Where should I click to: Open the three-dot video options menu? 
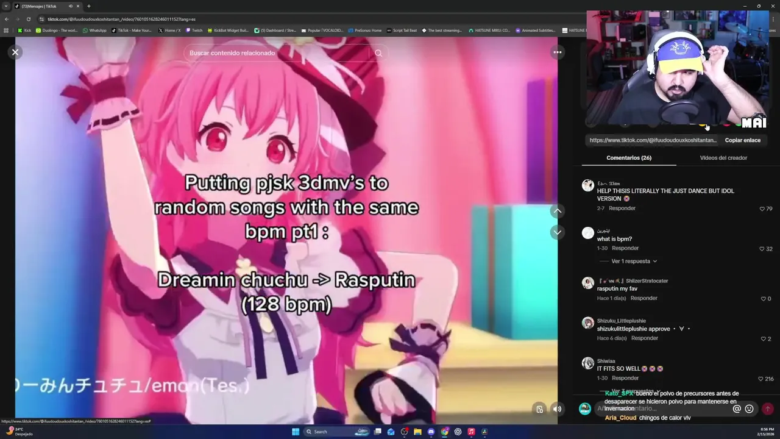(x=557, y=52)
